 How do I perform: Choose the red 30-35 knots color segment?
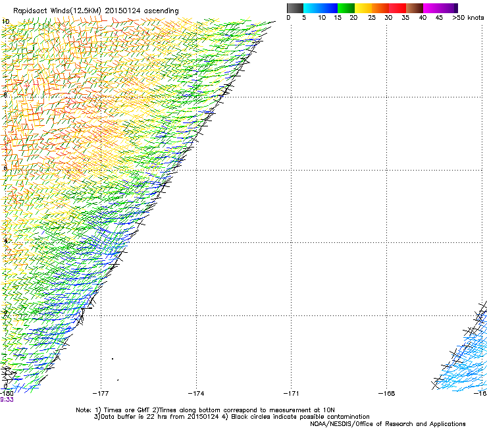coord(397,8)
